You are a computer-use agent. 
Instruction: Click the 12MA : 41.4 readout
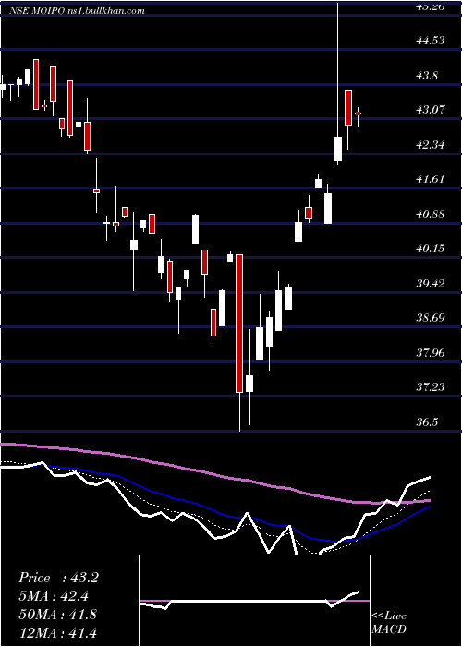click(x=57, y=632)
